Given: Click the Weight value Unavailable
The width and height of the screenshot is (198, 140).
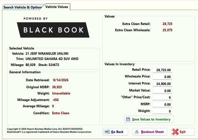Looking at the screenshot, I should point(61,93).
